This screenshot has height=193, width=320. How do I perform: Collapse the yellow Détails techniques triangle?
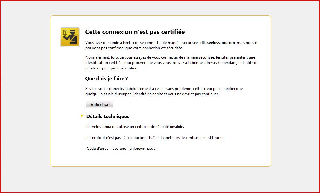pyautogui.click(x=82, y=116)
